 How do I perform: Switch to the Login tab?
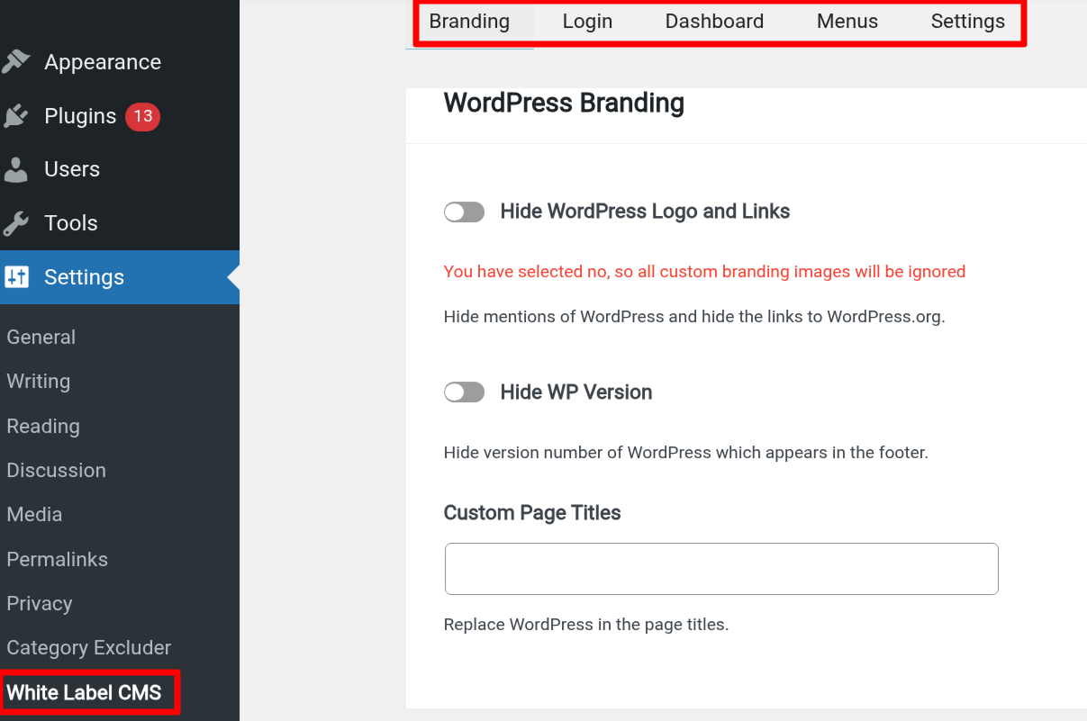click(x=587, y=22)
